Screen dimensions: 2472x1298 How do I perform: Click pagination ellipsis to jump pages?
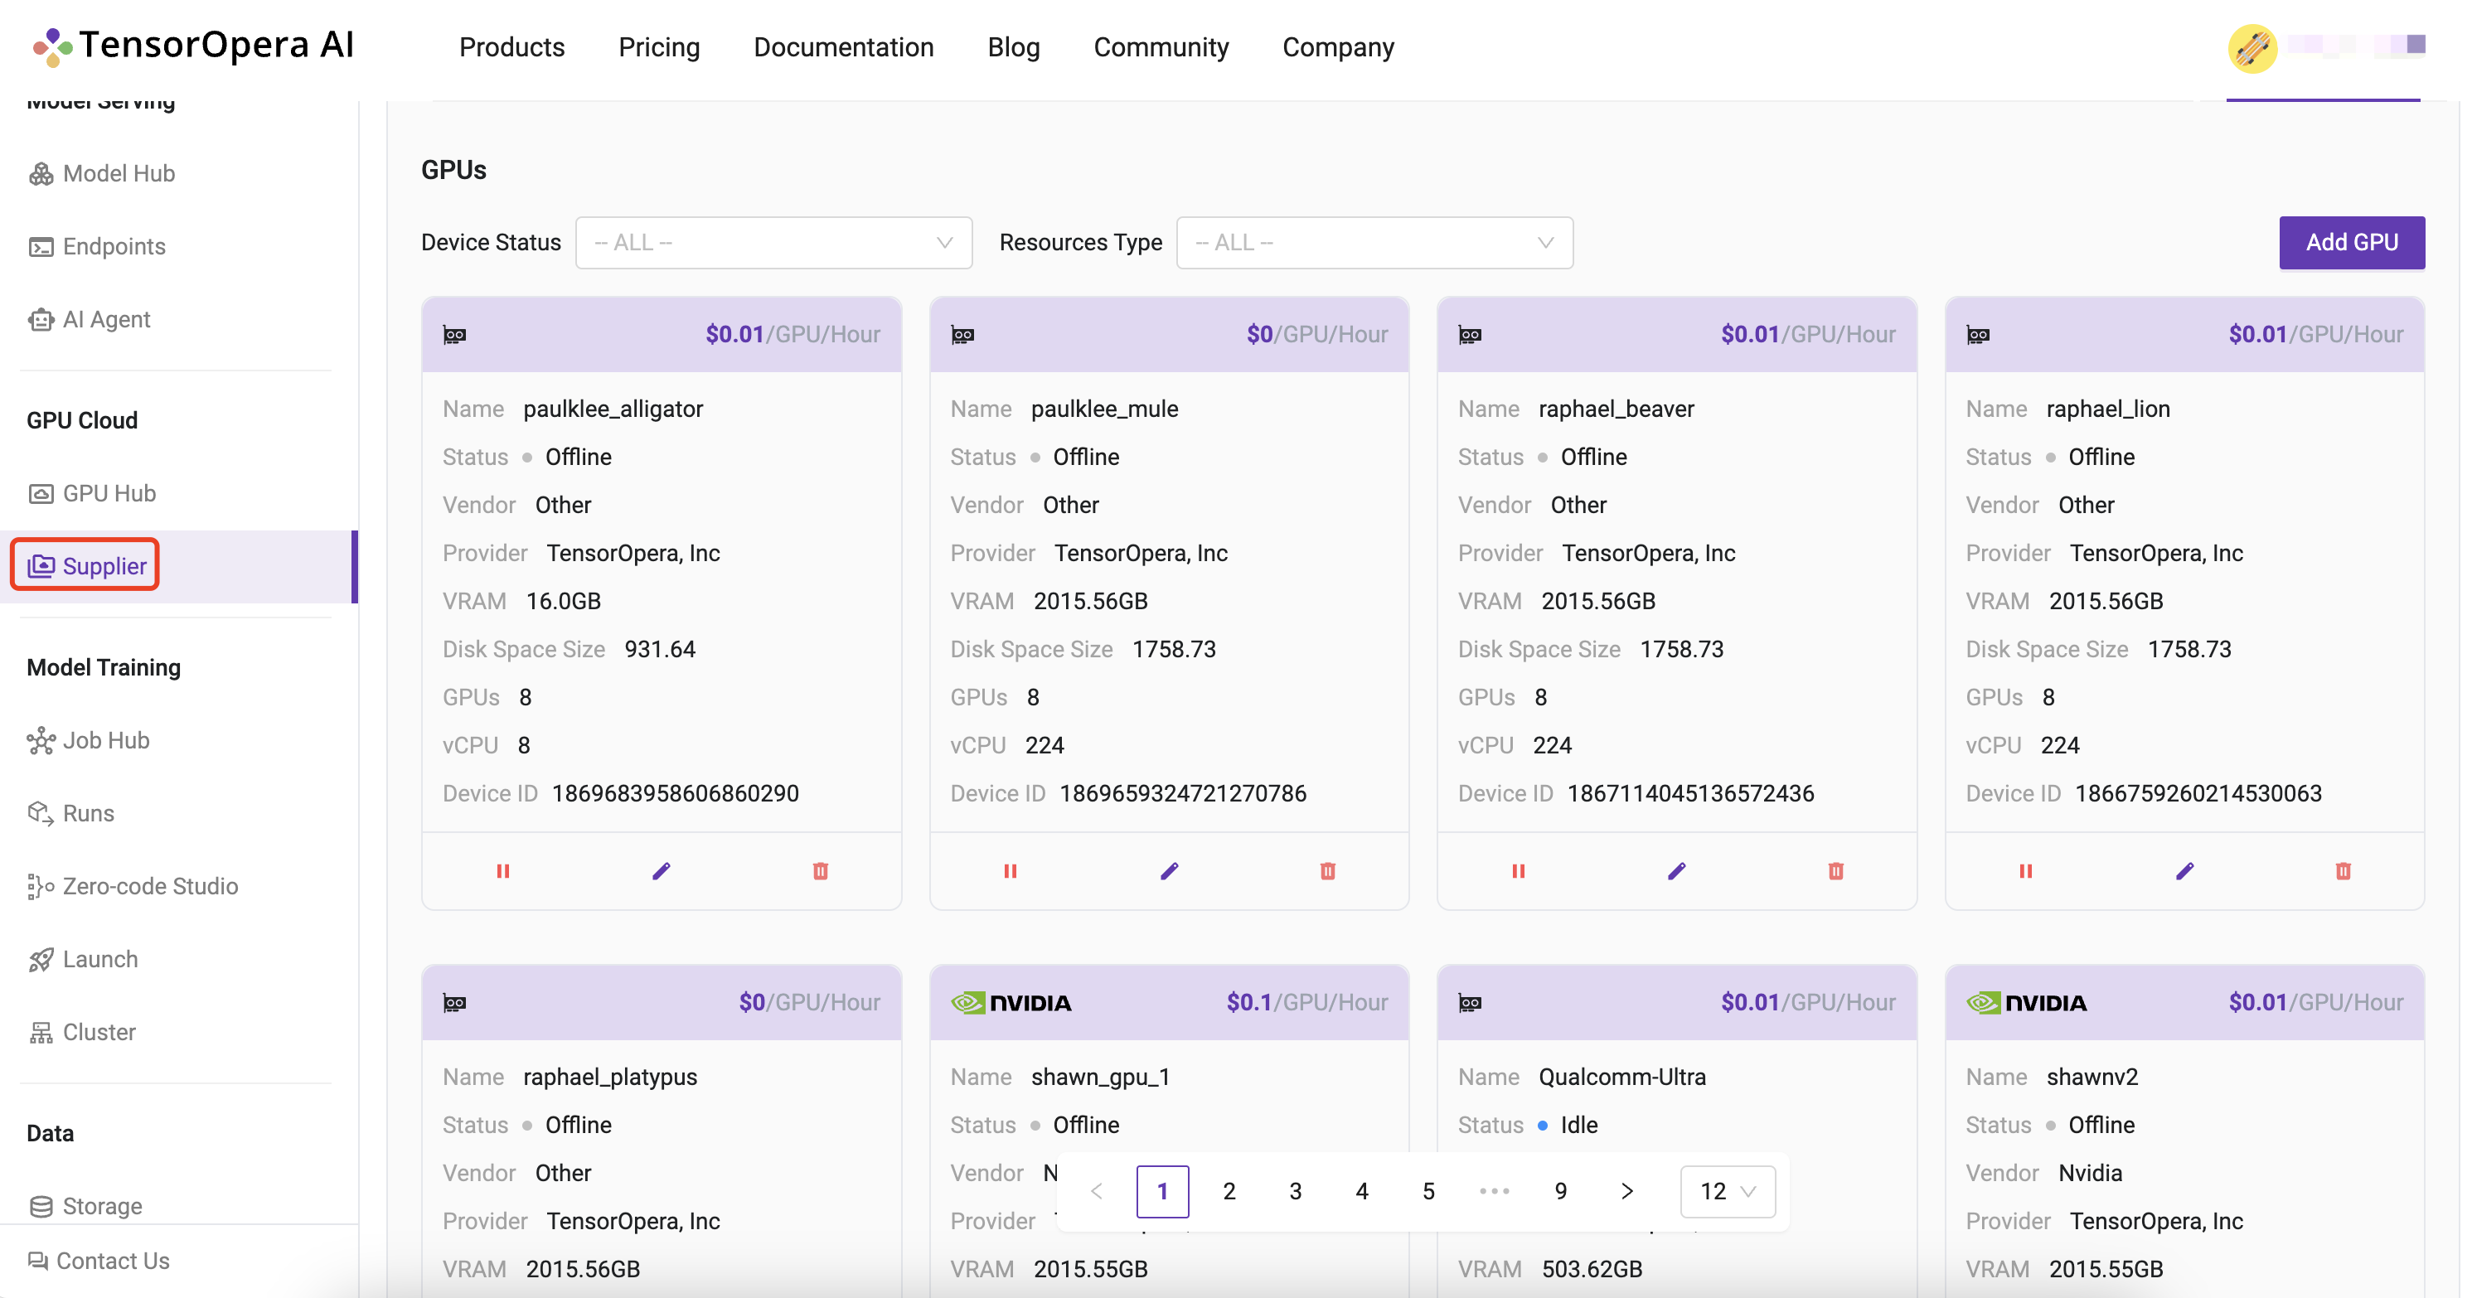(x=1494, y=1192)
